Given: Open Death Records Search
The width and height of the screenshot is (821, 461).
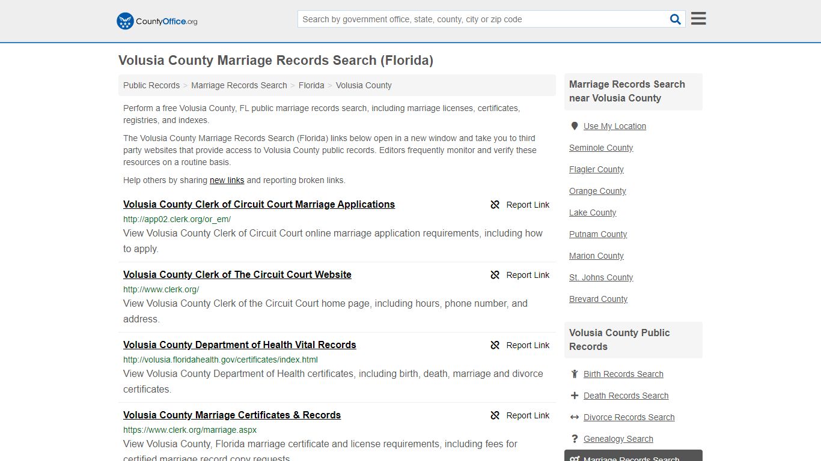Looking at the screenshot, I should (626, 396).
